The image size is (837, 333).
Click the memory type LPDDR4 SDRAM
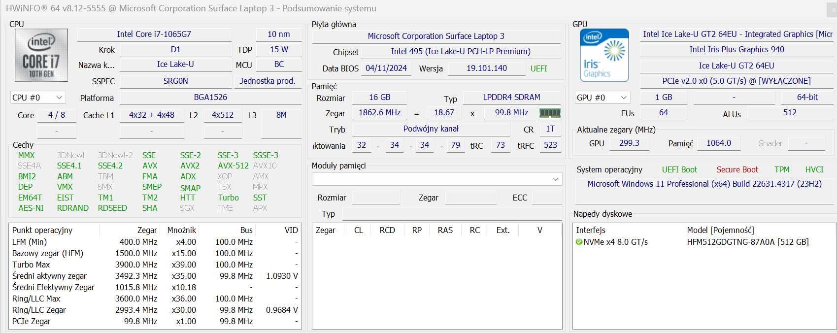pyautogui.click(x=512, y=97)
